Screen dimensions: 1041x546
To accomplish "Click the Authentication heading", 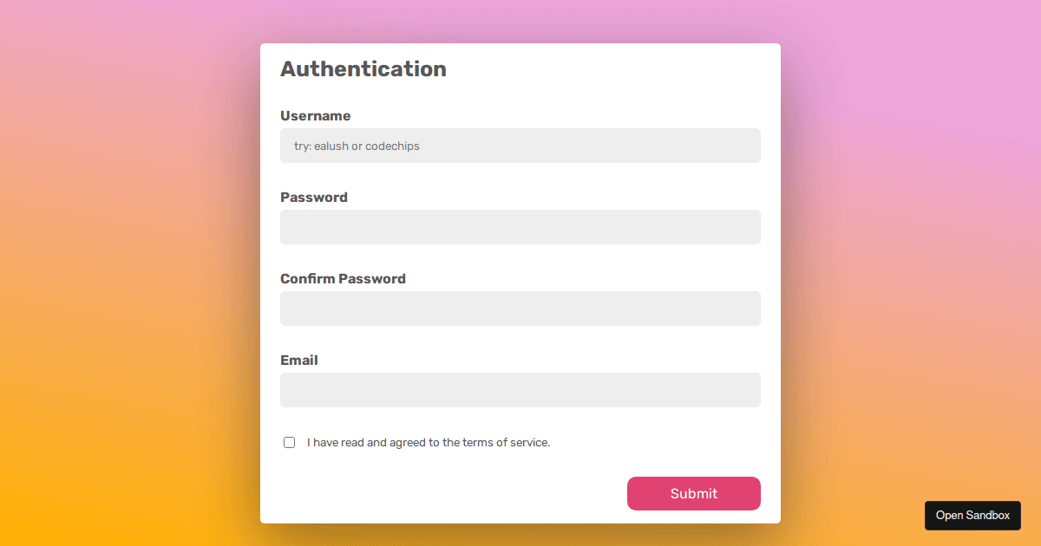I will (363, 68).
